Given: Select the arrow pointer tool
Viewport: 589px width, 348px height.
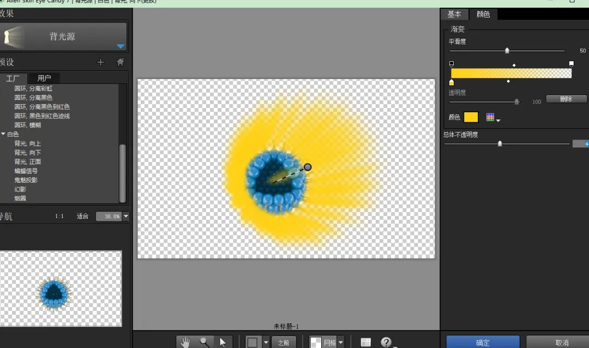Looking at the screenshot, I should [x=223, y=342].
